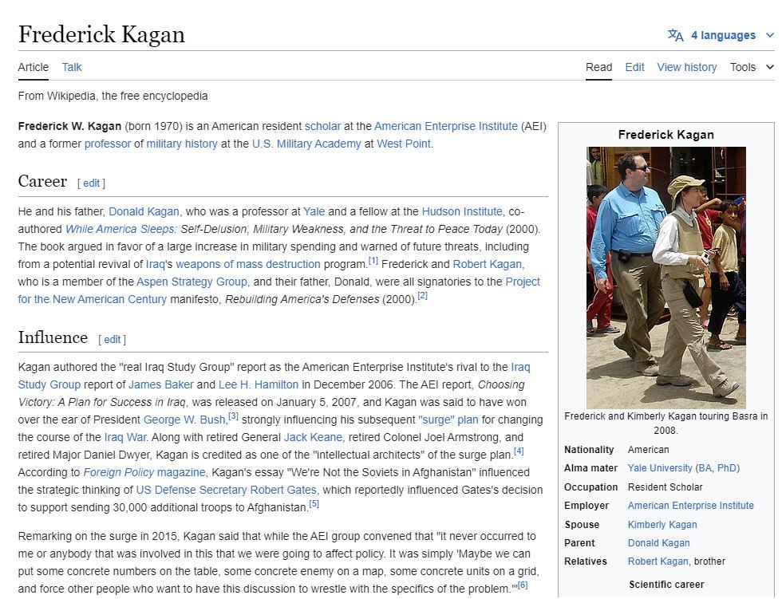Viewport: 782px width, 599px height.
Task: Follow the BA link in infobox
Action: pyautogui.click(x=705, y=468)
